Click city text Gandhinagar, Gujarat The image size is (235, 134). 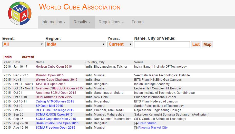tap(109, 93)
